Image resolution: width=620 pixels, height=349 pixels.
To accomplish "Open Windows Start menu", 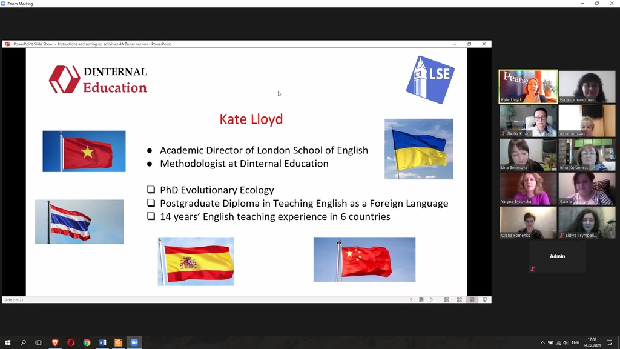I will (7, 342).
